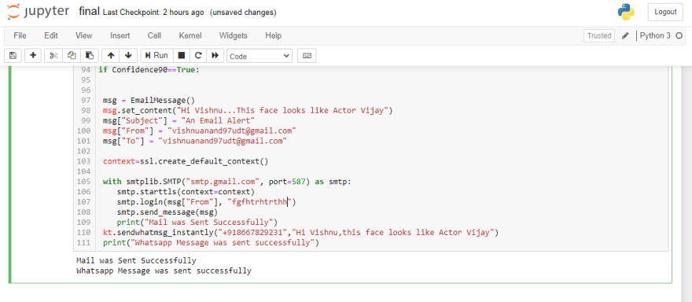Viewport: 692px width, 302px height.
Task: Cut selected cells with scissors icon
Action: click(53, 56)
